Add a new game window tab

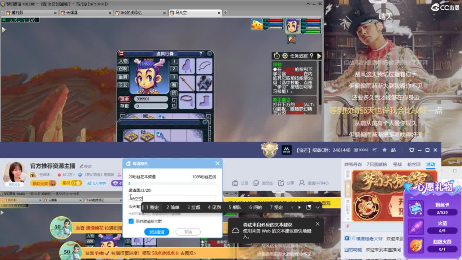225,13
